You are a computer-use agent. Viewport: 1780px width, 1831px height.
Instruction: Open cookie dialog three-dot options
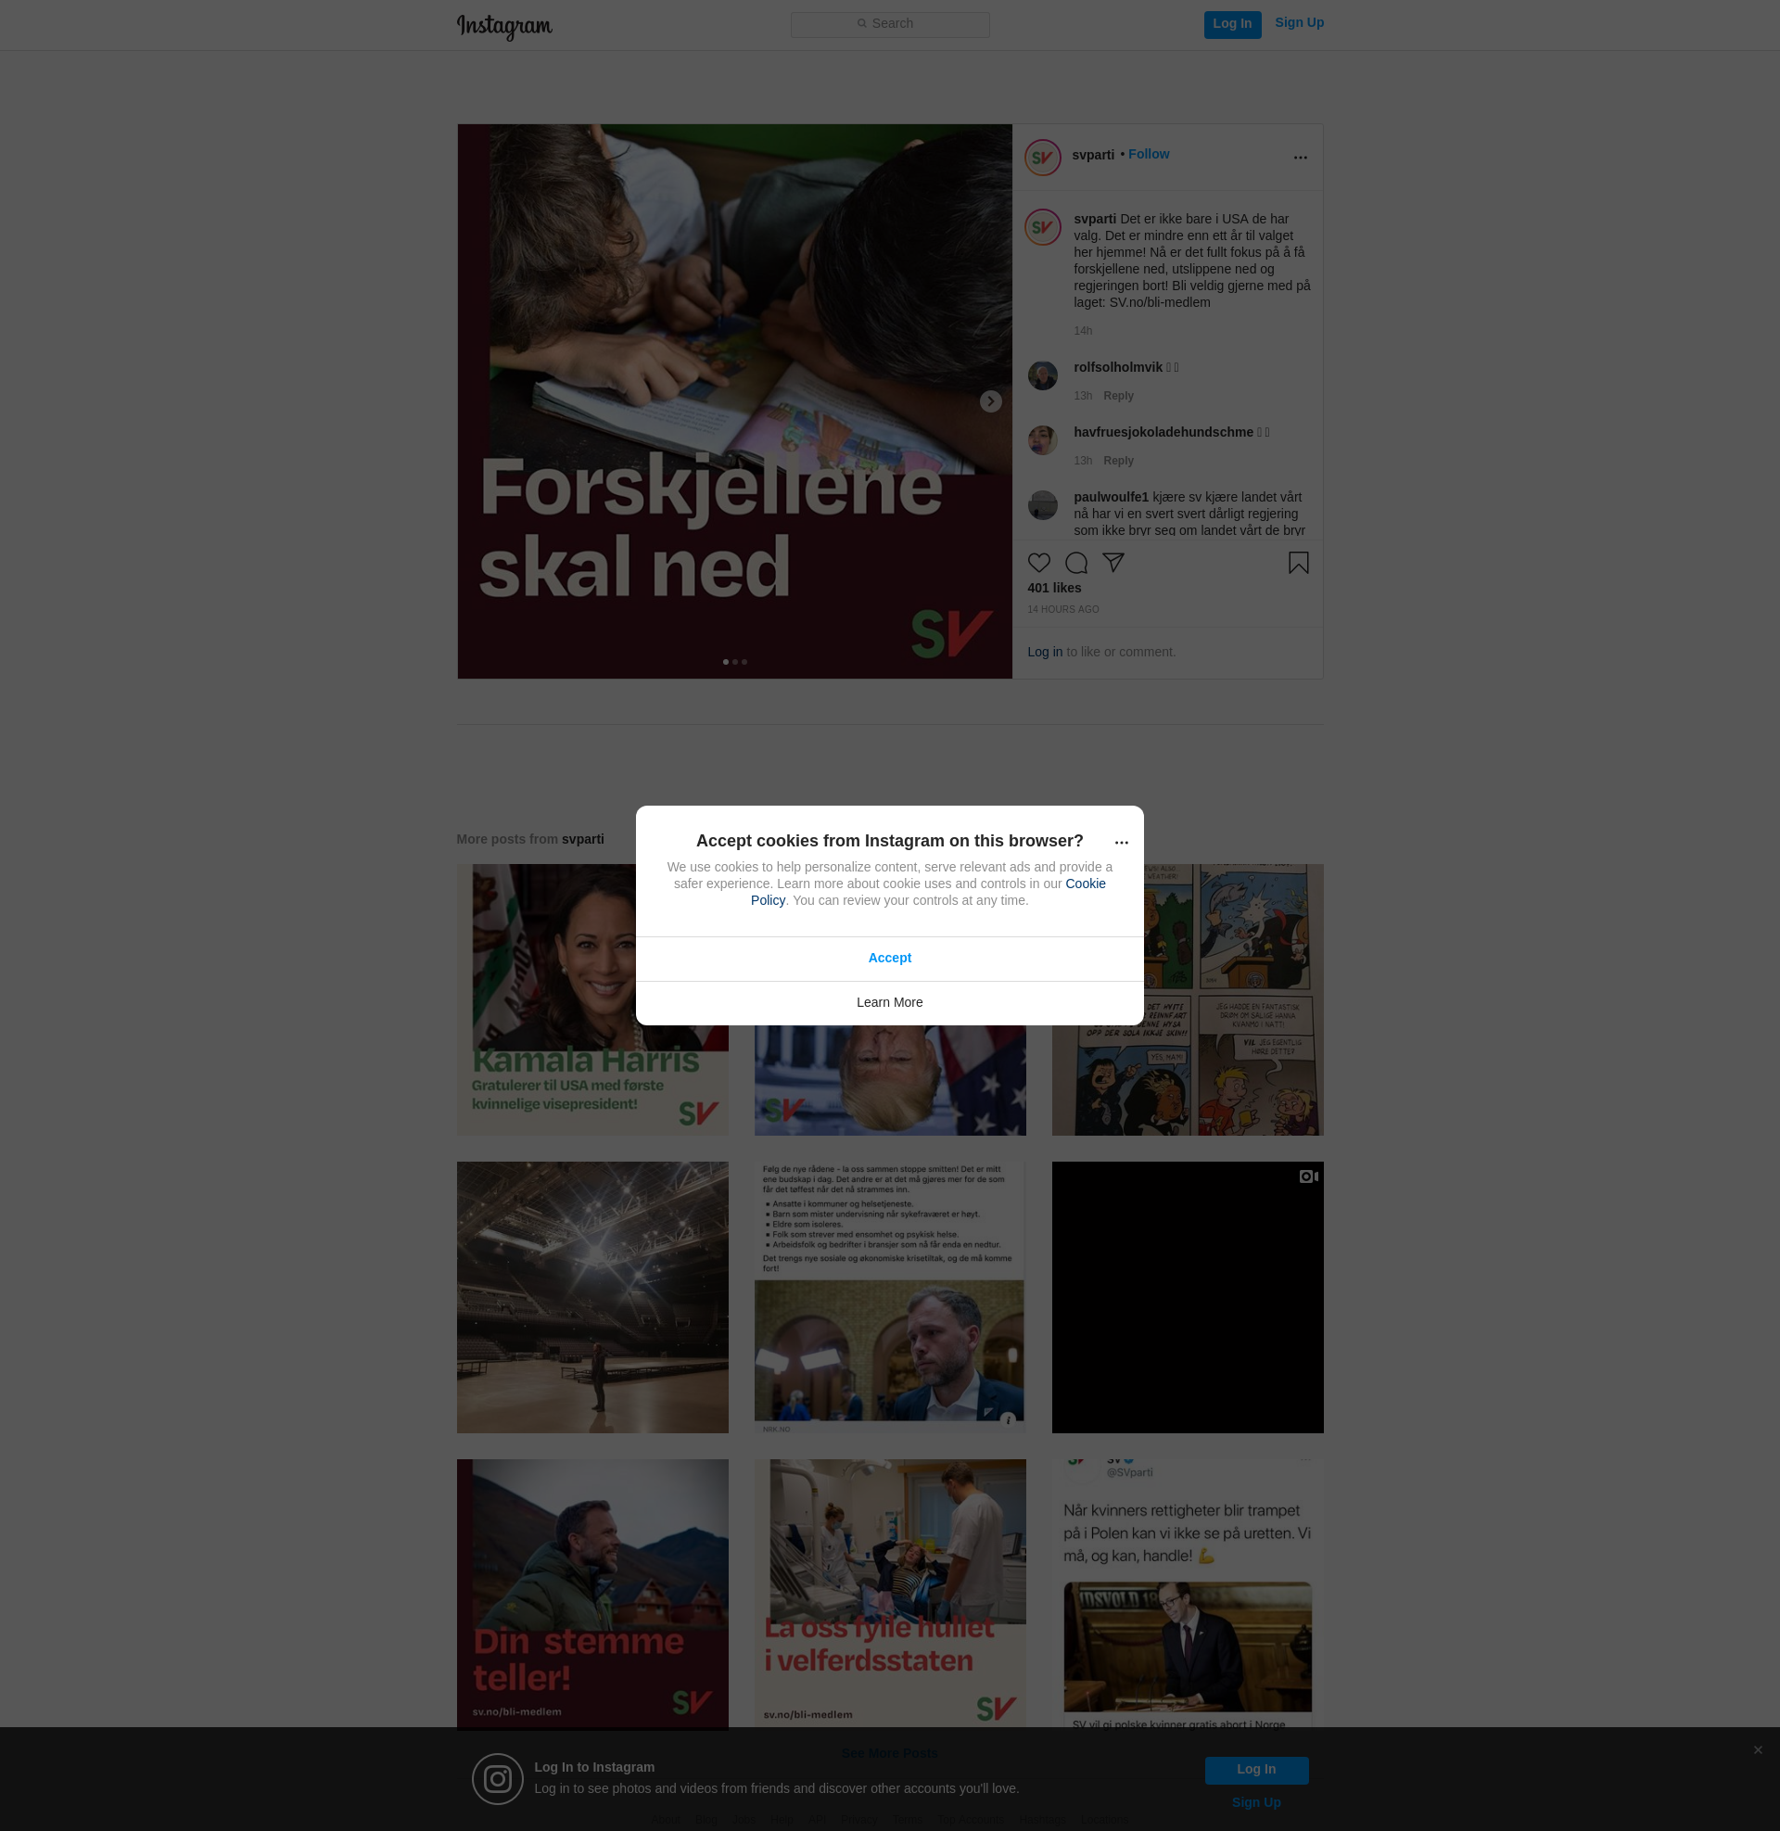[1122, 842]
